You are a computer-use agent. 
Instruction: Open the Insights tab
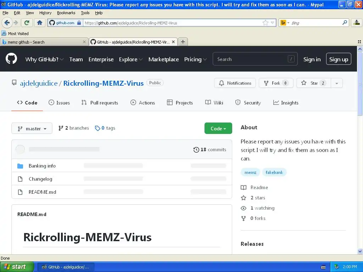click(286, 103)
